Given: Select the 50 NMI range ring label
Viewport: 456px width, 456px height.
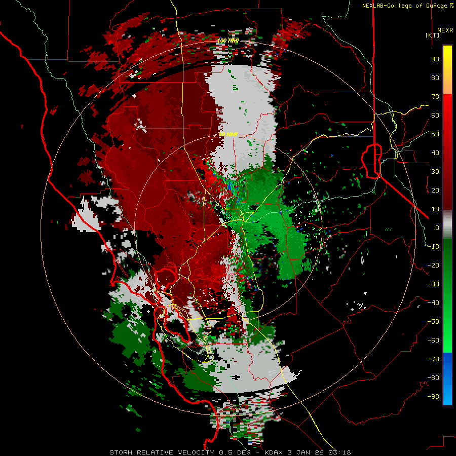Looking at the screenshot, I should coord(229,134).
